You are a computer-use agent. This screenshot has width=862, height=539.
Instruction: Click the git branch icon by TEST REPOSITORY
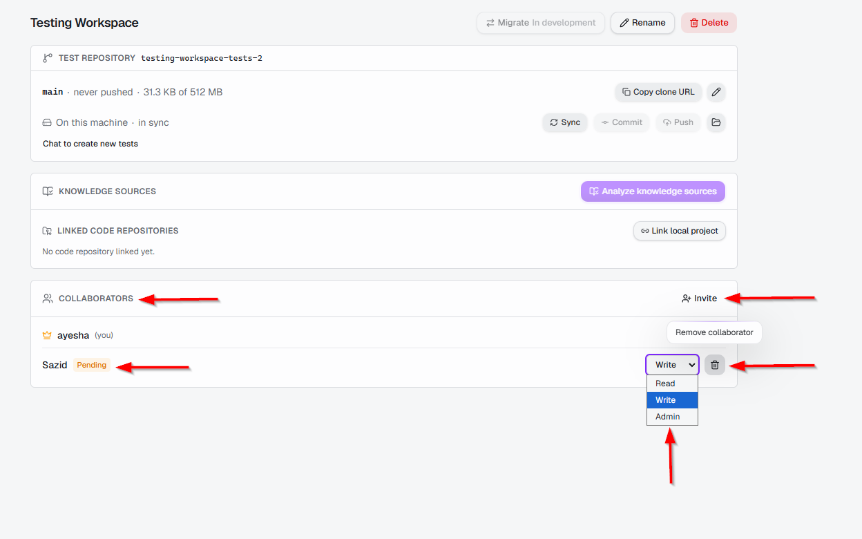tap(48, 58)
